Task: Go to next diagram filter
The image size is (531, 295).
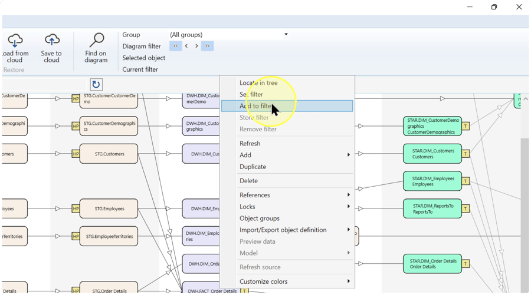Action: (x=196, y=46)
